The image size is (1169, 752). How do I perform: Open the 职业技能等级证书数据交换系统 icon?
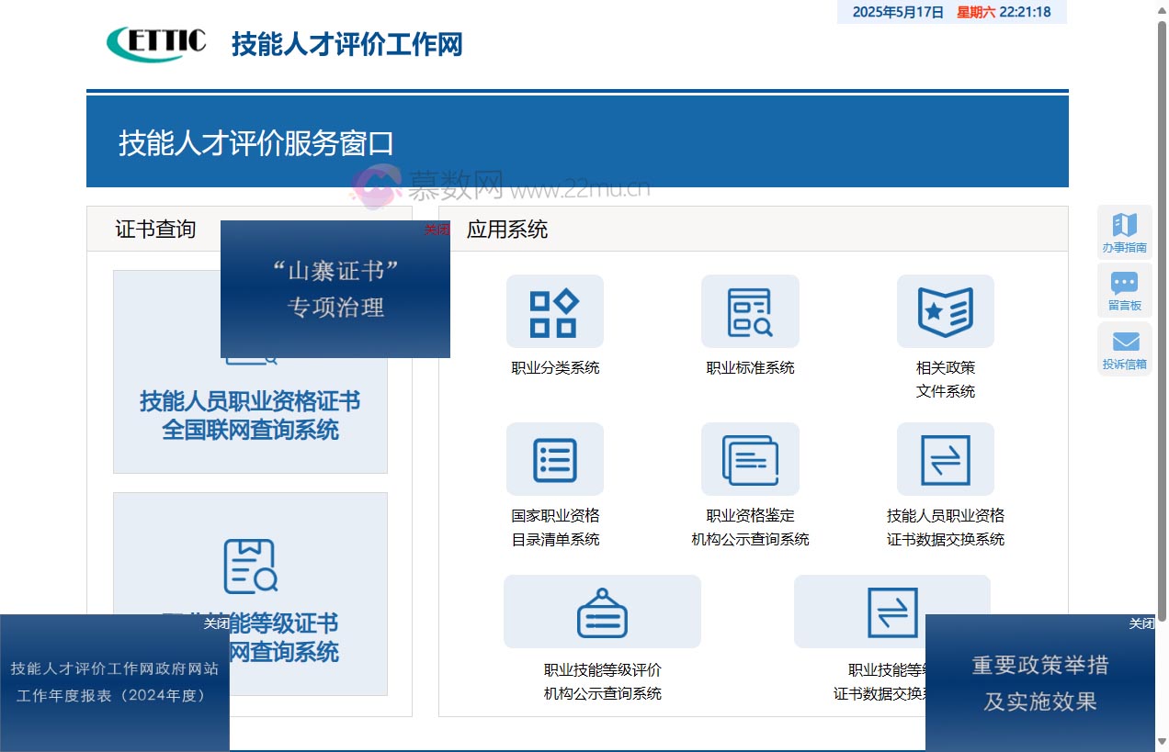tap(891, 611)
